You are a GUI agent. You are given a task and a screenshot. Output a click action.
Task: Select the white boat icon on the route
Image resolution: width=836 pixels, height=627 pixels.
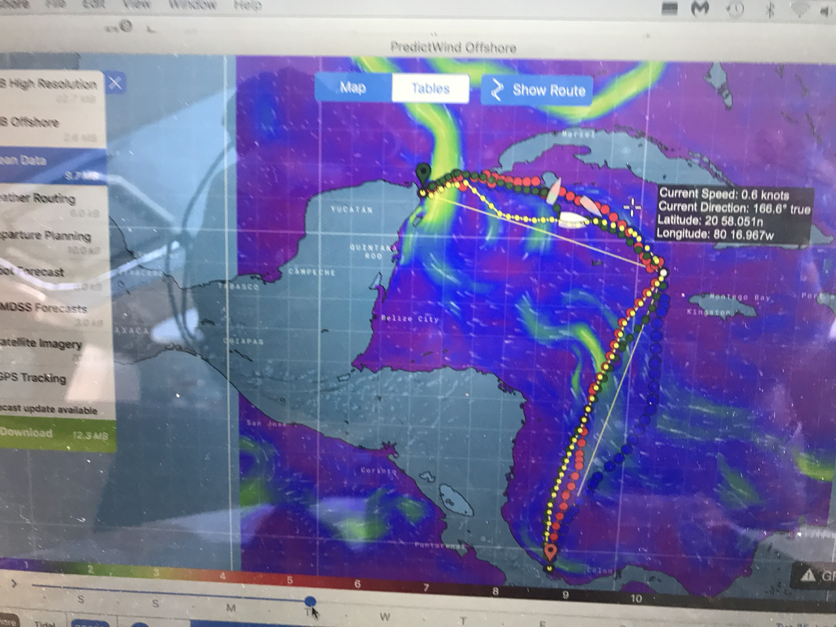click(x=571, y=219)
